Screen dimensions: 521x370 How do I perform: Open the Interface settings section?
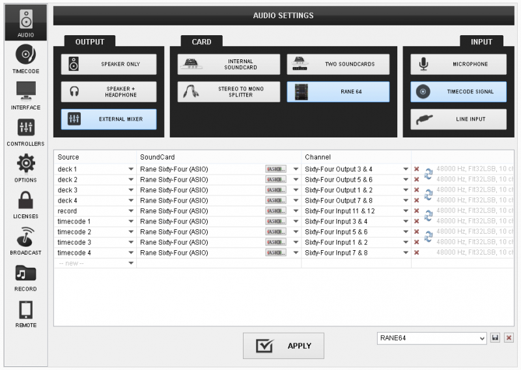click(26, 95)
